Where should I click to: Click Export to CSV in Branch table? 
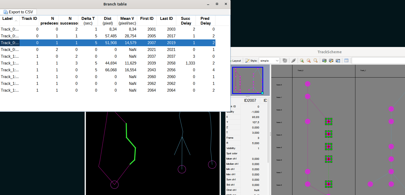18,12
